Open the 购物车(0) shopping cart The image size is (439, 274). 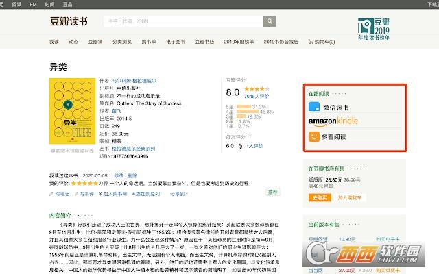point(322,42)
